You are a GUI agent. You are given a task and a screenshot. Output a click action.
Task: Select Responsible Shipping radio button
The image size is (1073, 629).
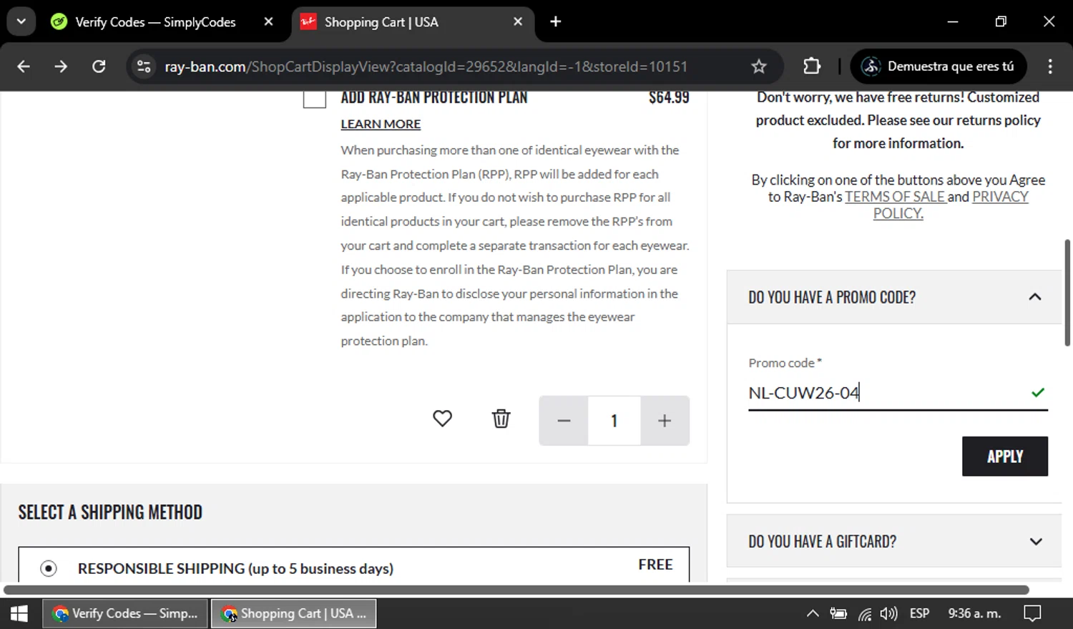coord(48,569)
